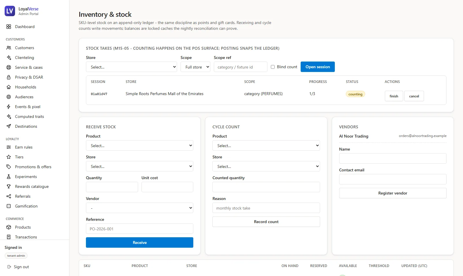Click the Scope ref input field
The height and width of the screenshot is (276, 463).
pos(240,67)
